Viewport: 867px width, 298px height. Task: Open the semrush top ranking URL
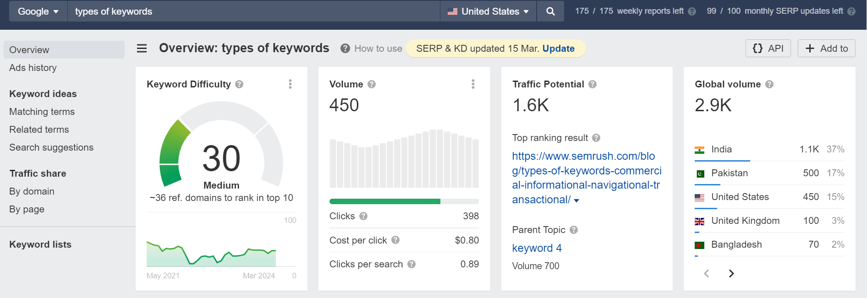click(587, 178)
